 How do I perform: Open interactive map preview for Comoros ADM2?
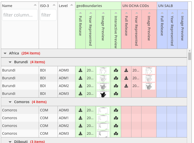pyautogui.click(x=116, y=126)
